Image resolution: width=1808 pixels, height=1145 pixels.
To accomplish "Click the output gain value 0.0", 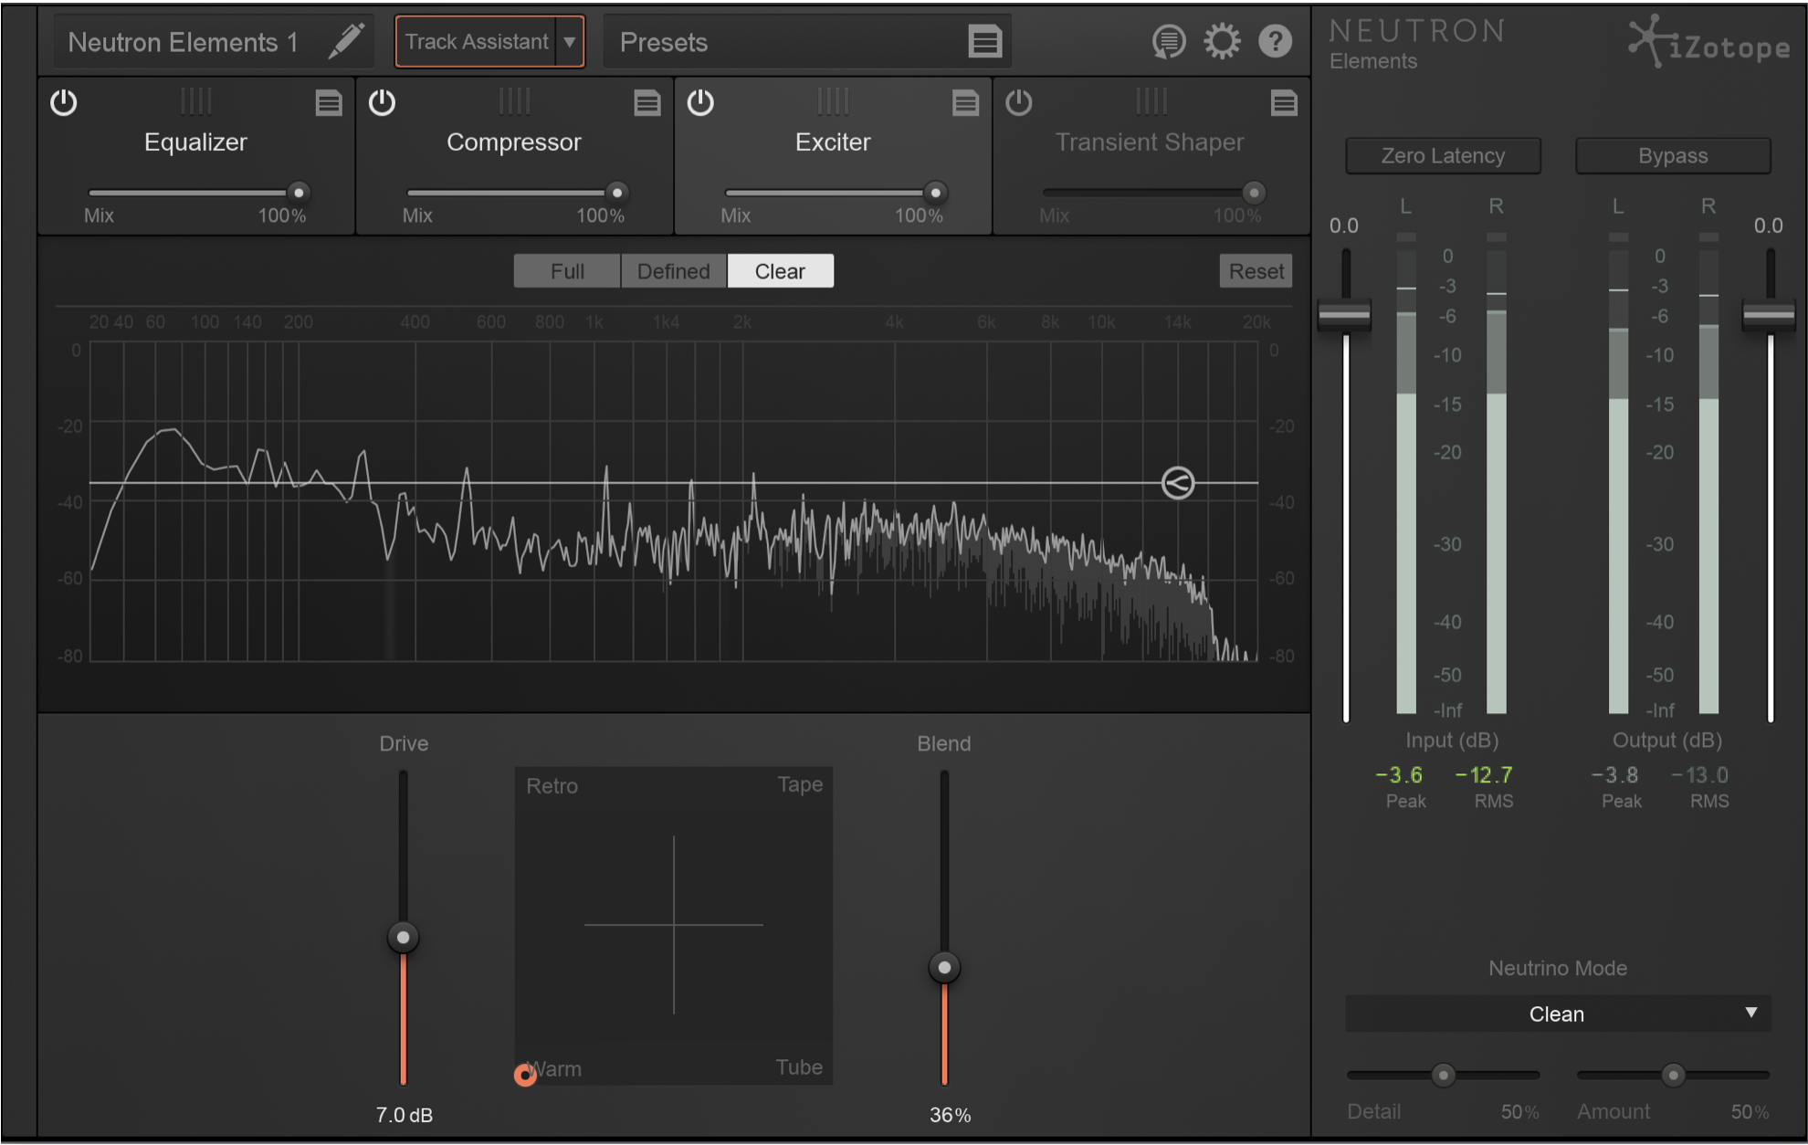I will pyautogui.click(x=1768, y=226).
